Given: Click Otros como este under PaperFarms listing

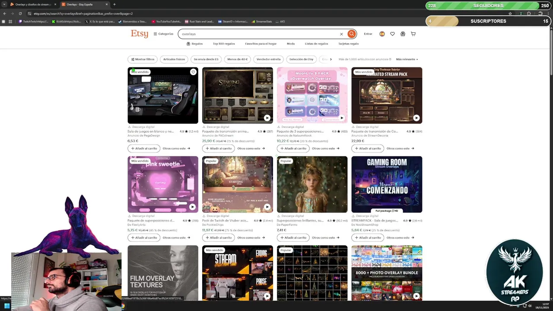Looking at the screenshot, I should coord(326,238).
